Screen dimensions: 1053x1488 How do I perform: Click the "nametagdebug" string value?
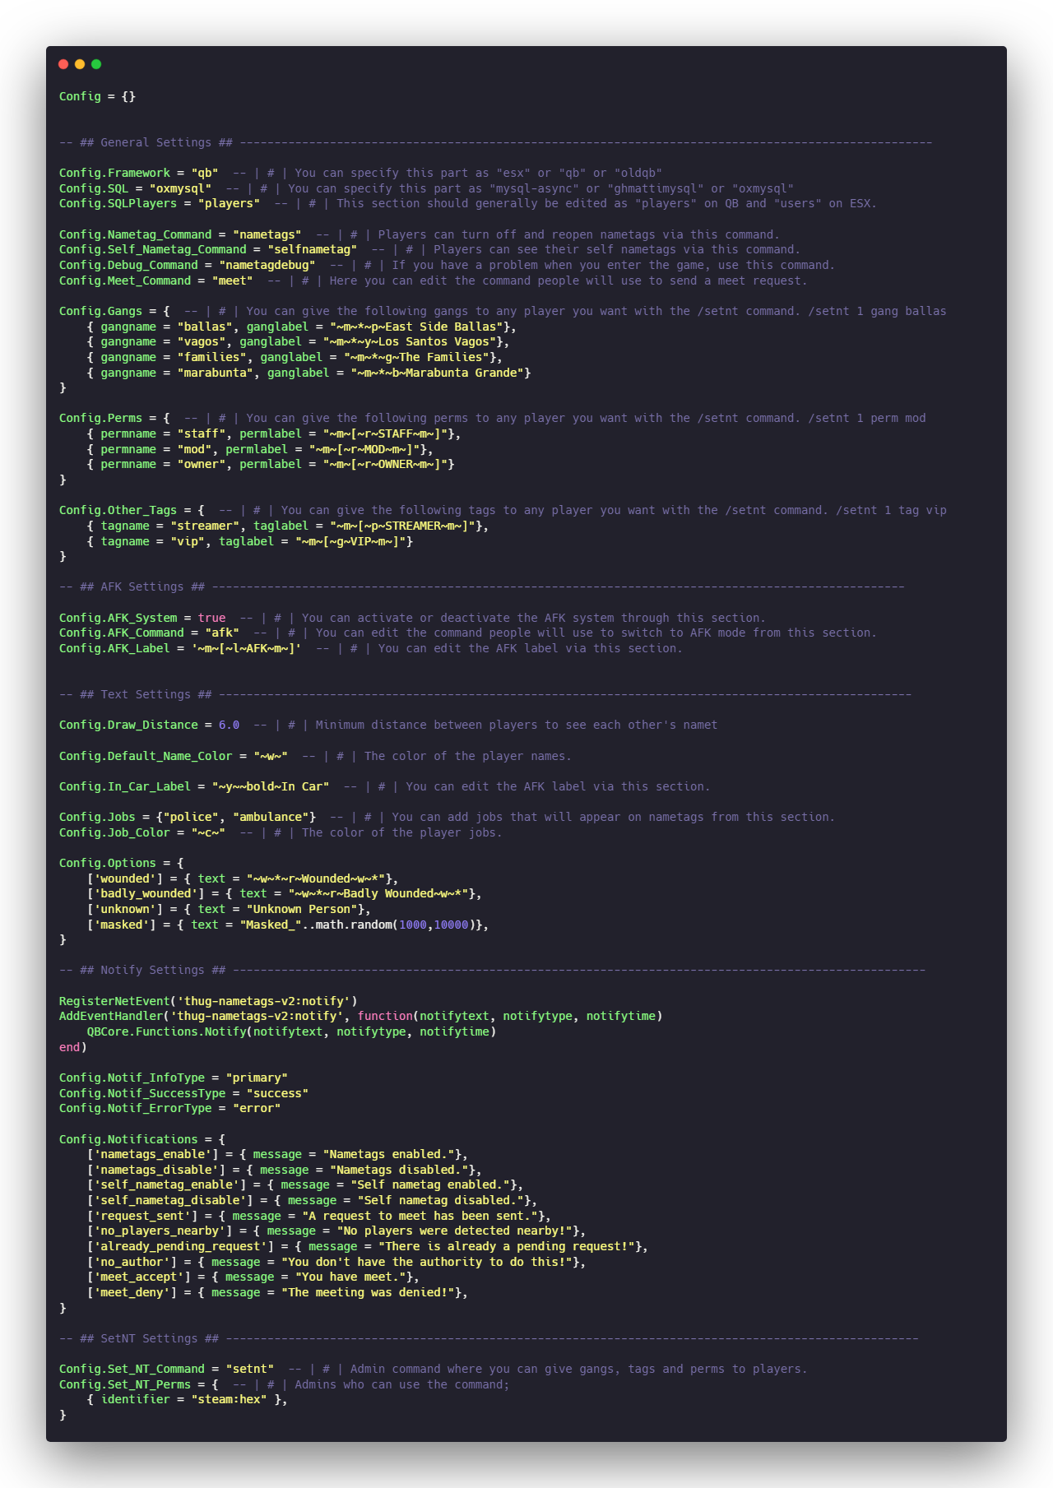[x=267, y=265]
